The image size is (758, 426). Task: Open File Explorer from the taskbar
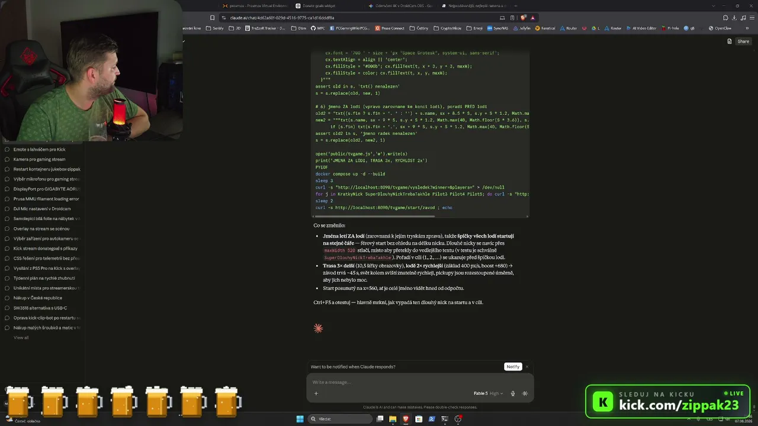[393, 419]
